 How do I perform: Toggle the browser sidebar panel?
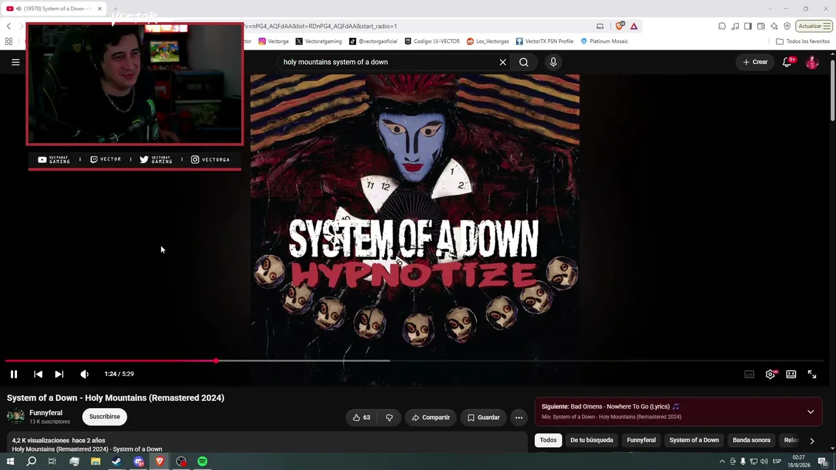coord(748,26)
